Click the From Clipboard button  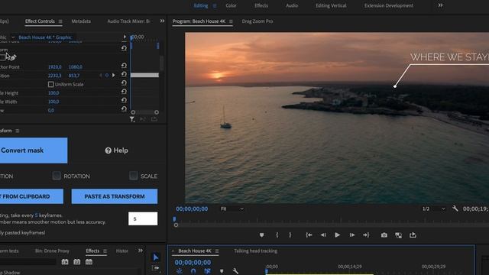click(x=31, y=196)
